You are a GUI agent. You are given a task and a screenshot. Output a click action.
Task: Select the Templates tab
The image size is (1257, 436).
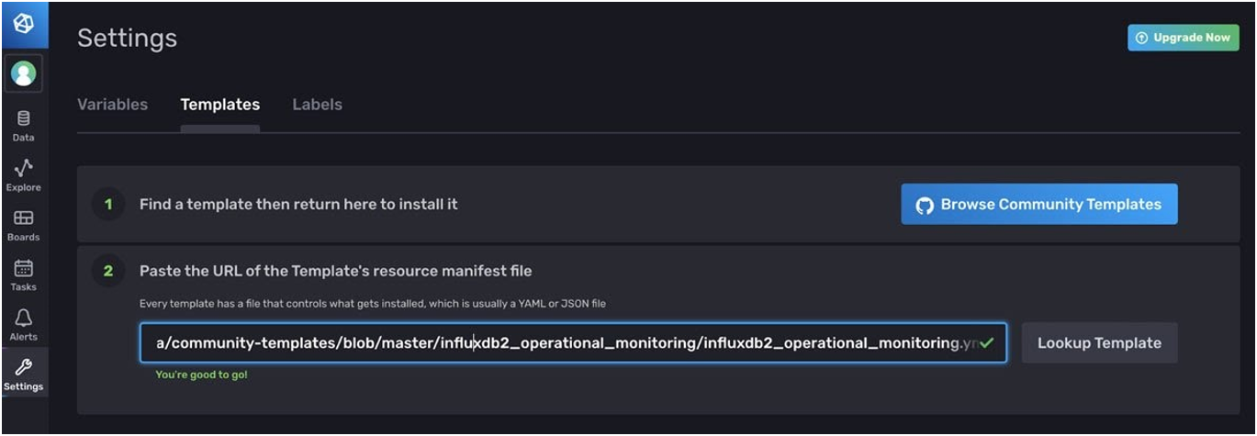pos(220,105)
